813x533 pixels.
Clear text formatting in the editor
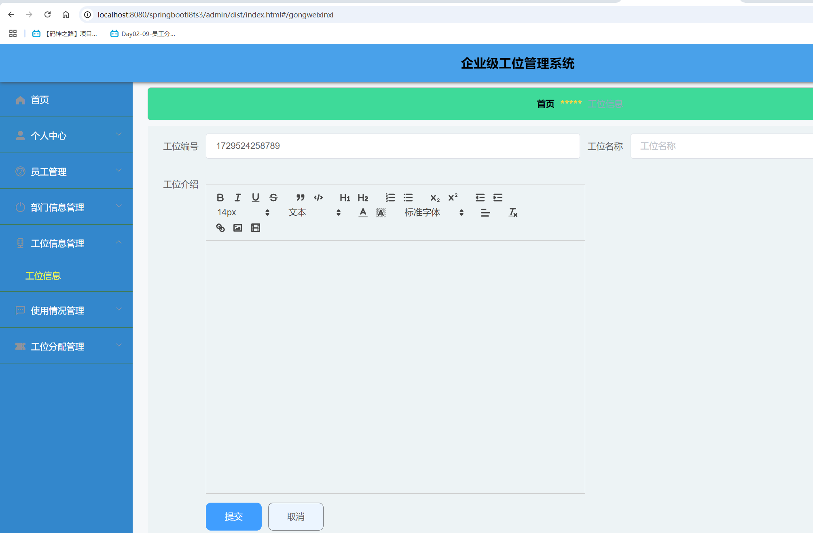tap(512, 212)
